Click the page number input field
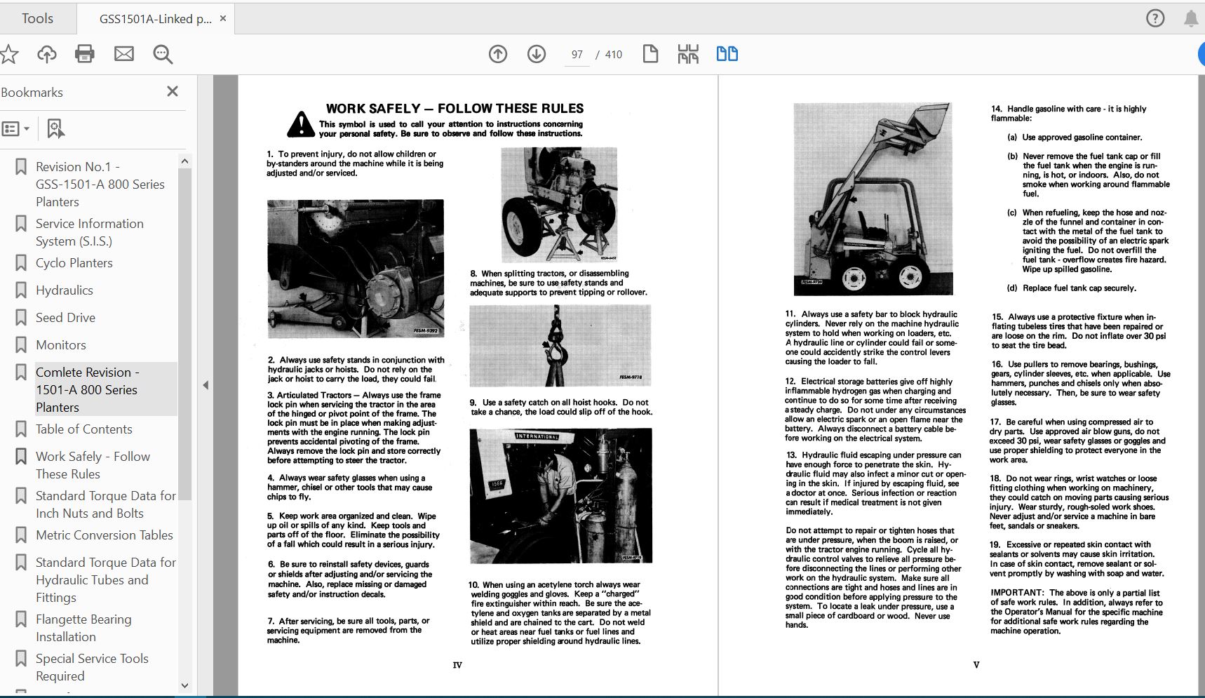1205x698 pixels. pyautogui.click(x=577, y=55)
